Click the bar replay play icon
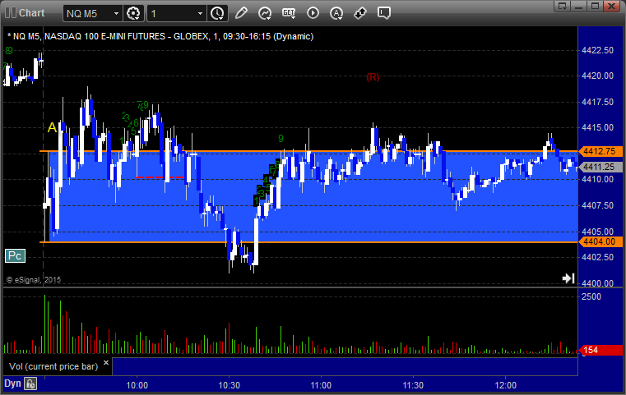Screen dimensions: 626x395 [313, 13]
